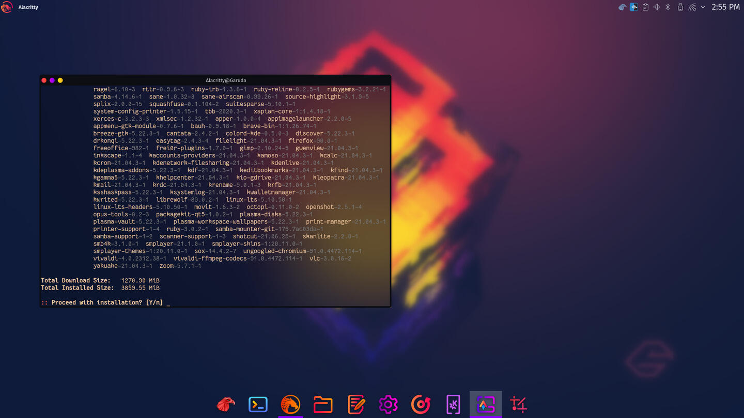Open the Wi-Fi network tray icon
744x418 pixels.
pos(692,7)
